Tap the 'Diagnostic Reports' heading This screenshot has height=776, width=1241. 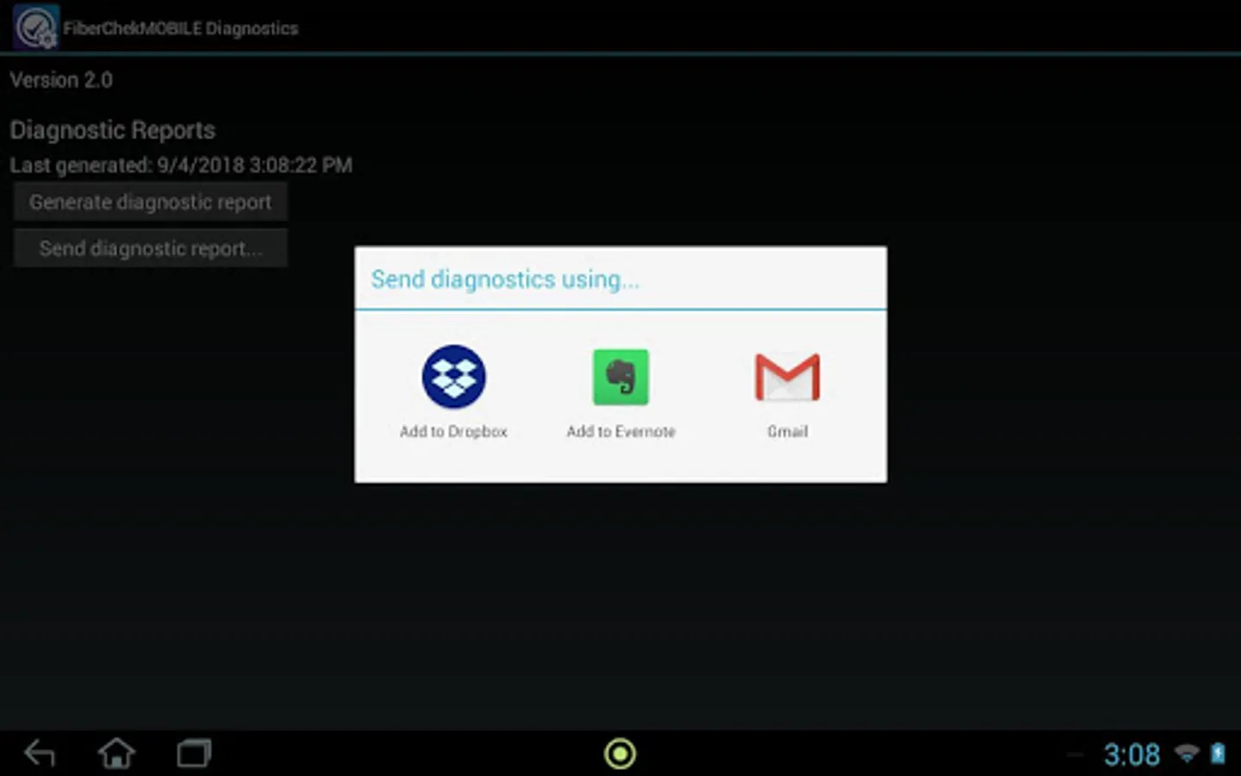pos(112,130)
